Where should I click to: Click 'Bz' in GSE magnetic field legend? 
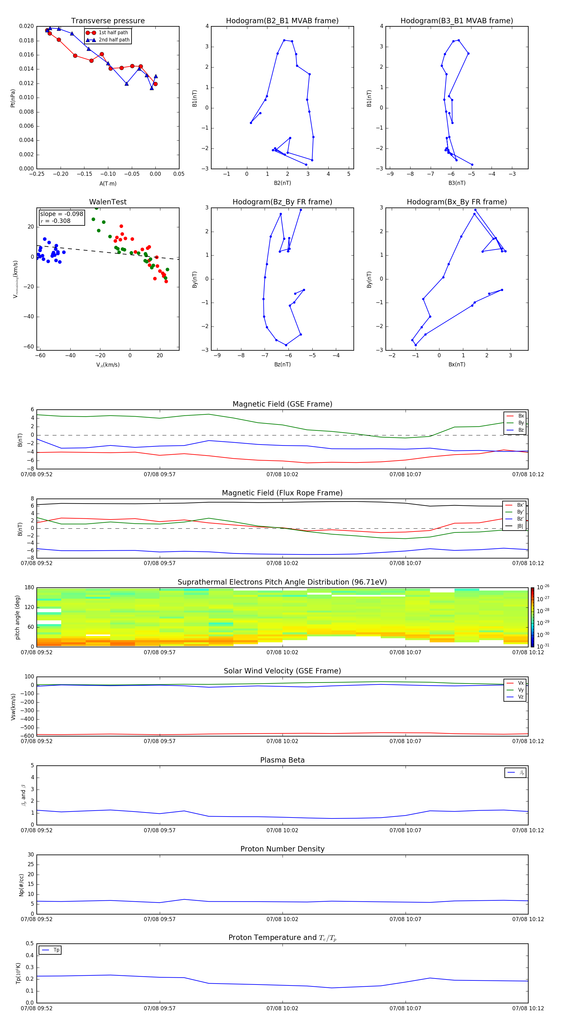point(521,430)
